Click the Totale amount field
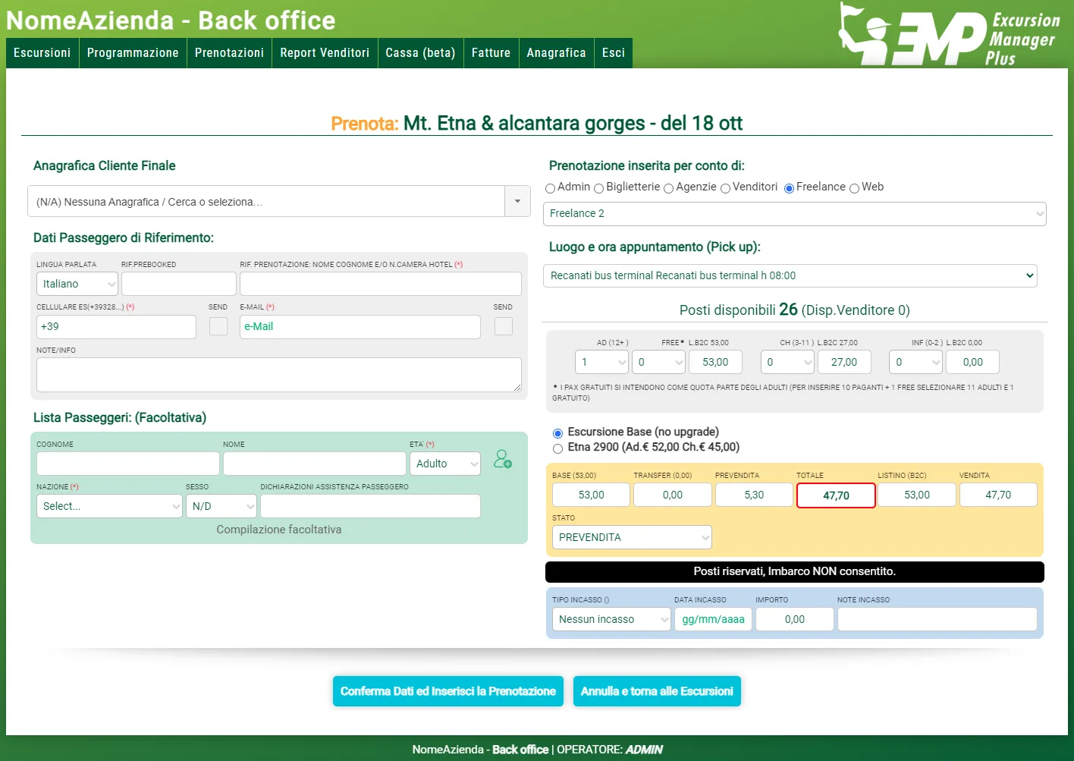This screenshot has height=761, width=1074. (x=836, y=495)
